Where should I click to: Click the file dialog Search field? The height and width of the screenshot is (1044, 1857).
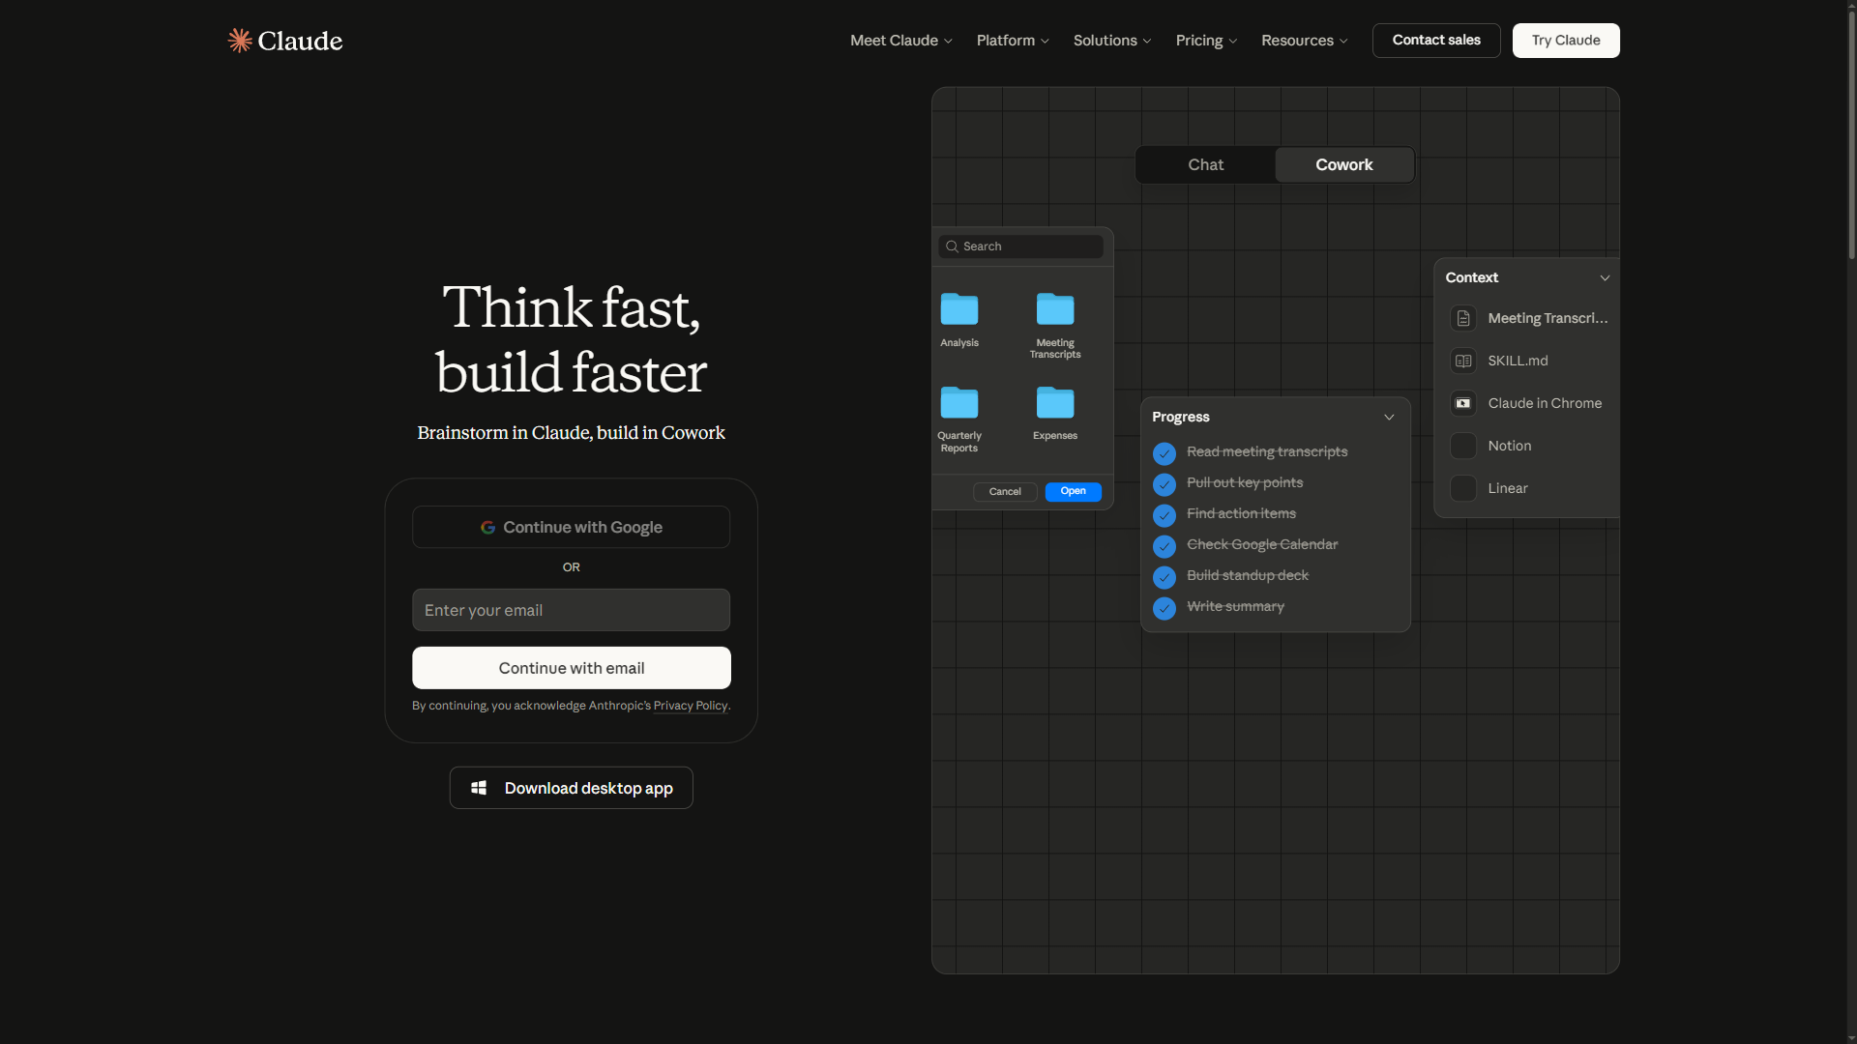pos(1020,246)
